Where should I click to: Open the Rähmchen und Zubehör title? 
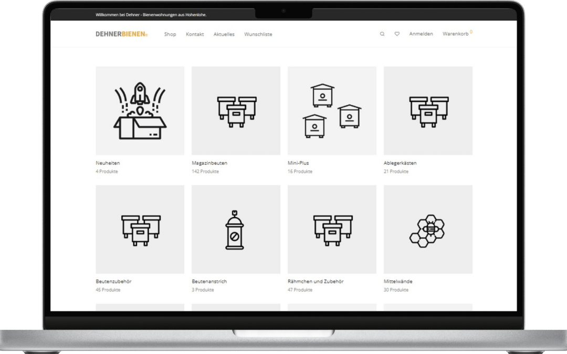316,282
